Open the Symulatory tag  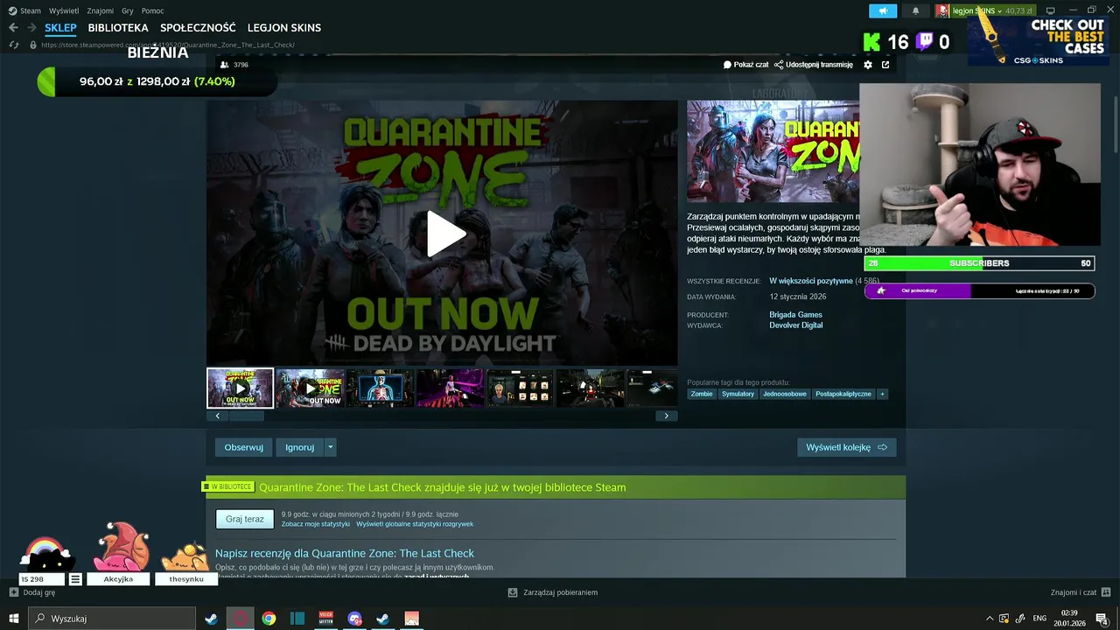[738, 394]
